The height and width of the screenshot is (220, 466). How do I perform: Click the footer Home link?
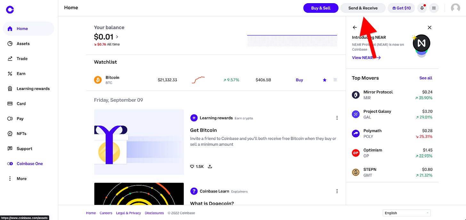pyautogui.click(x=91, y=213)
